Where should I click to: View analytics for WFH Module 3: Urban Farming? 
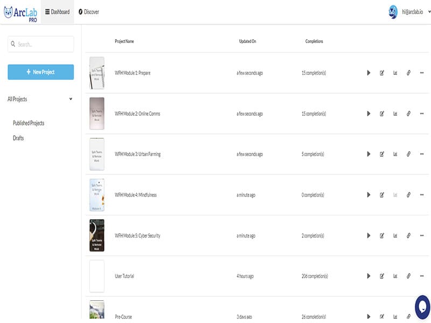click(x=395, y=154)
